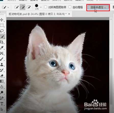Choose Subtract from Selection mode
114x113 pixels.
(29, 7)
